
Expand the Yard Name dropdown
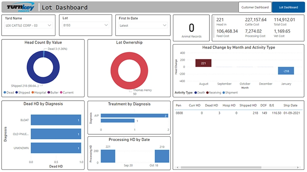point(29,25)
